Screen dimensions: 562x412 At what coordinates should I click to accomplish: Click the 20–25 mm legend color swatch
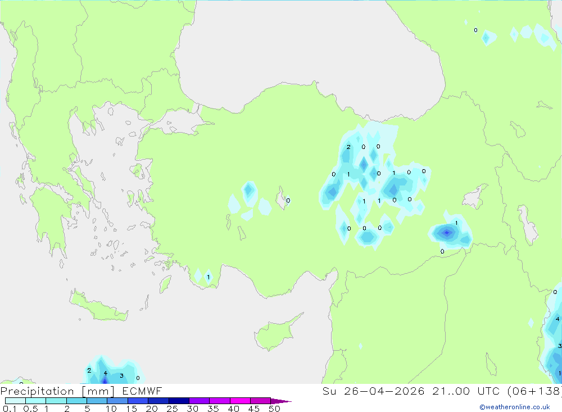click(158, 401)
